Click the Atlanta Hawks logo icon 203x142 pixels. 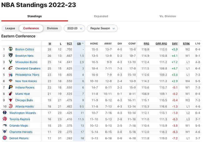pos(11,106)
